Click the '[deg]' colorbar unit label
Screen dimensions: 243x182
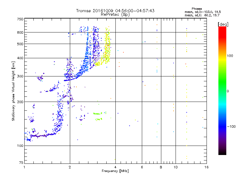(223, 24)
